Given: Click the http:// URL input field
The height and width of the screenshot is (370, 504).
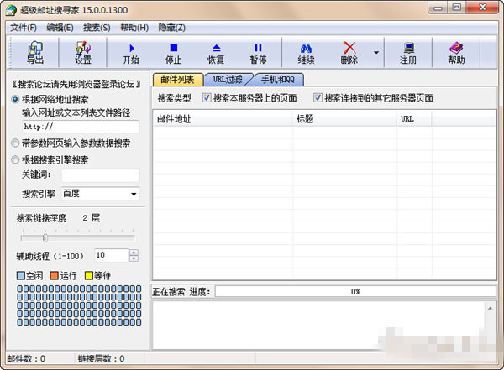Looking at the screenshot, I should tap(81, 127).
